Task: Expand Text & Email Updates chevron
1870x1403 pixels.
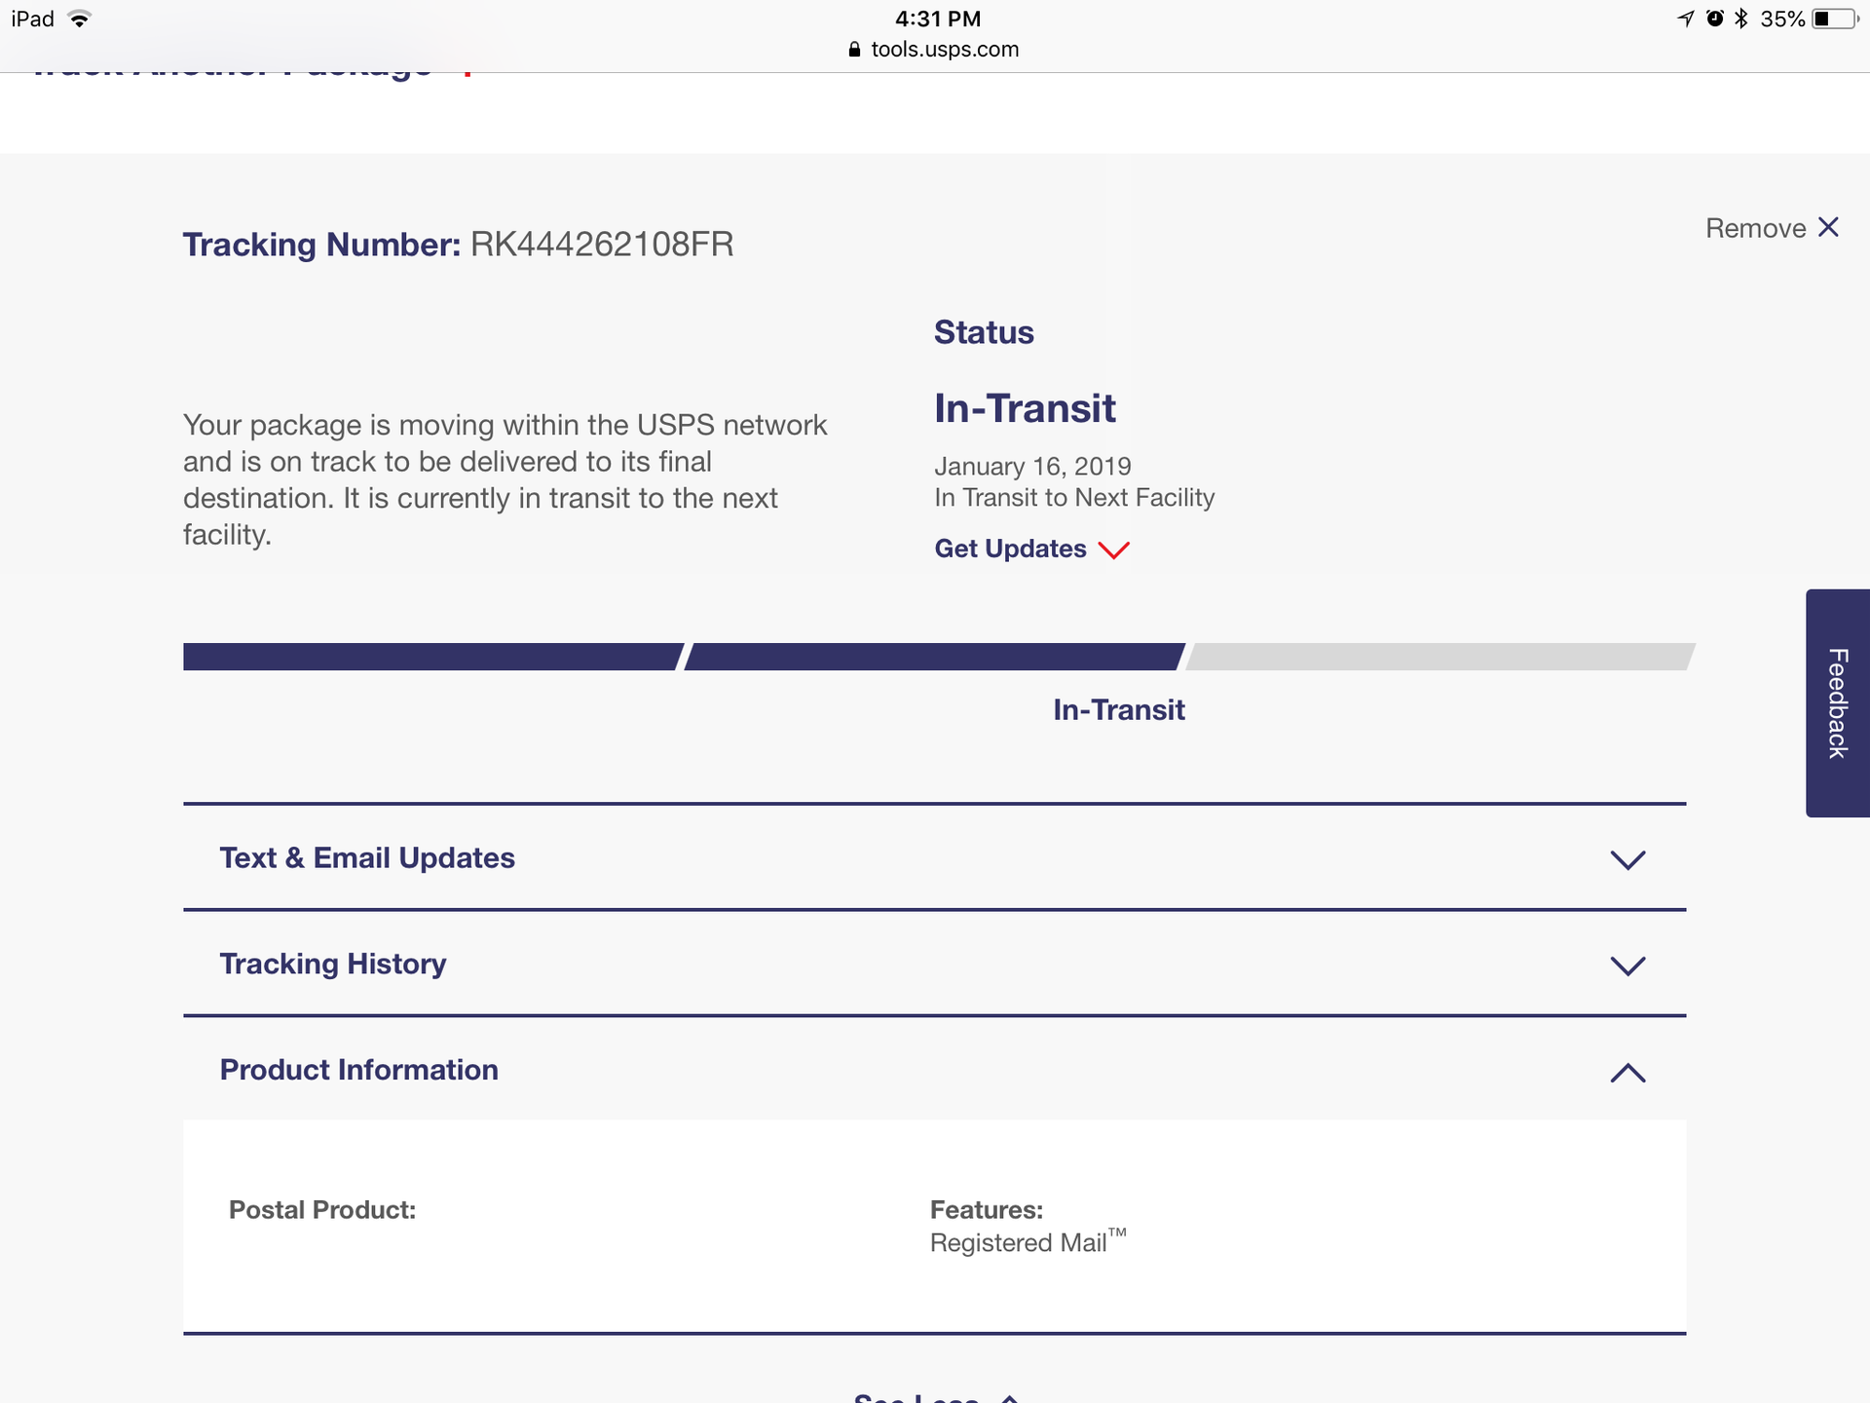Action: 1627,859
